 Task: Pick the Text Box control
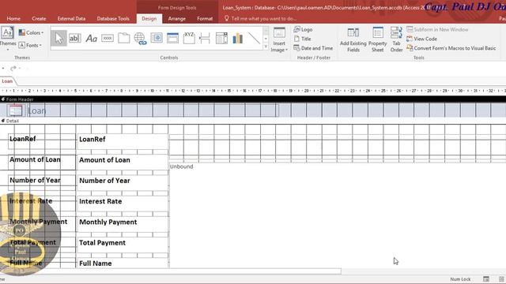[75, 39]
